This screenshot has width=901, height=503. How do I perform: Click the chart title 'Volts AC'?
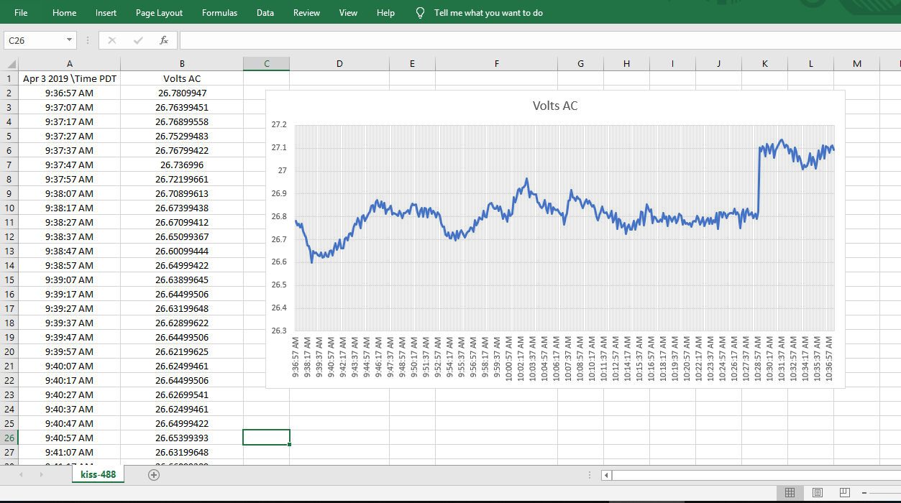point(555,106)
